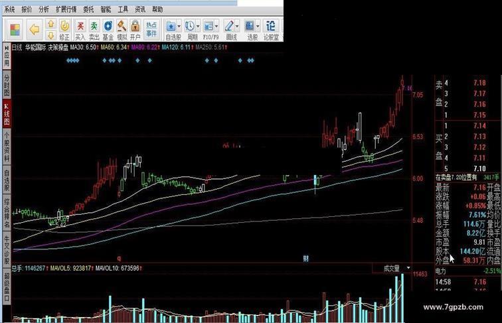Expand the 自选股 toolbar dropdown arrow

pyautogui.click(x=179, y=27)
